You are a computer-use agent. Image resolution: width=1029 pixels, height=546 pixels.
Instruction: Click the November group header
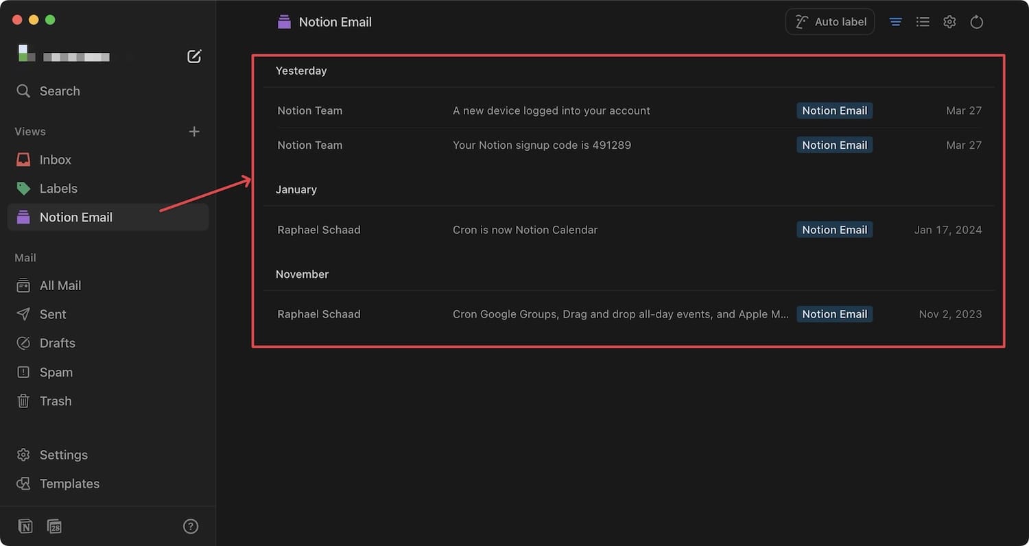coord(303,274)
